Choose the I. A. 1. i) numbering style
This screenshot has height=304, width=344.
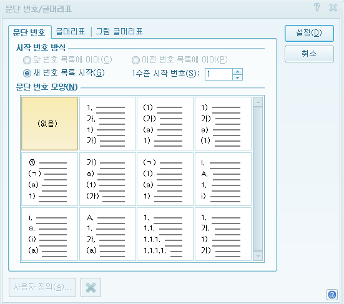(x=223, y=179)
